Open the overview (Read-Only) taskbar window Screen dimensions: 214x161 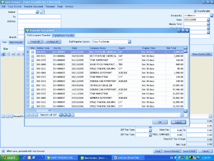tap(128, 158)
